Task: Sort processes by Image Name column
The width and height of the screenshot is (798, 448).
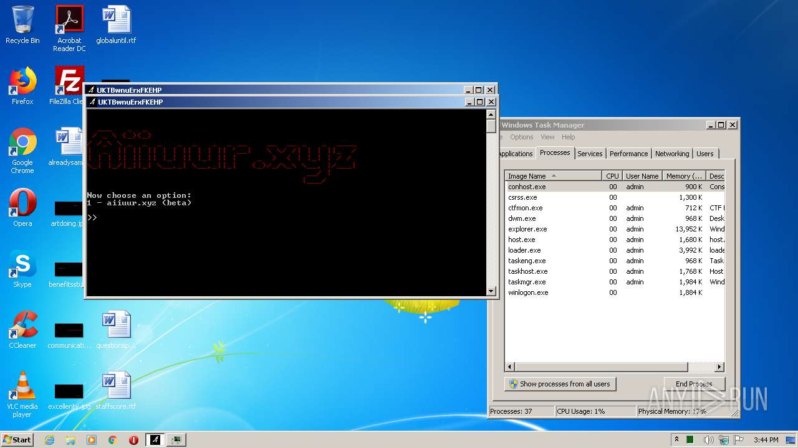Action: [x=554, y=176]
